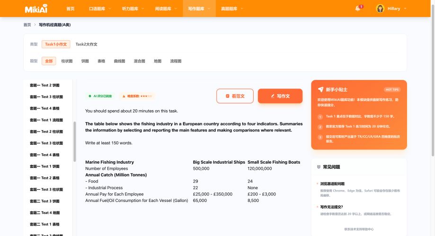Click the 看范文 button
This screenshot has width=435, height=236.
(235, 96)
